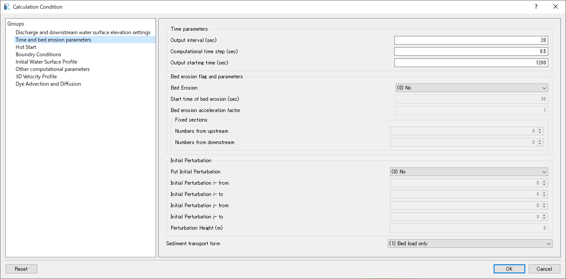This screenshot has height=279, width=566.
Task: Increase Initial Perturbation j- to value
Action: [x=544, y=215]
